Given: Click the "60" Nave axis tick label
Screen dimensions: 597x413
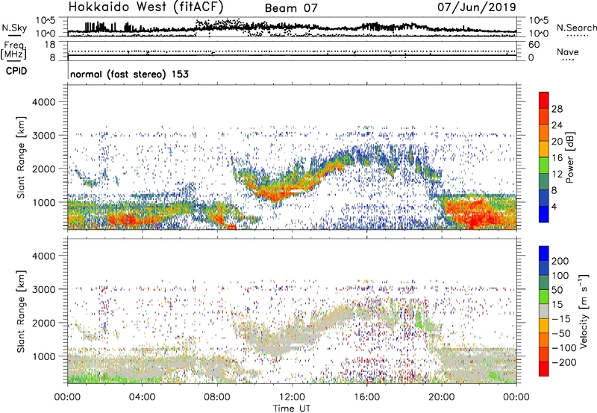Looking at the screenshot, I should 534,45.
